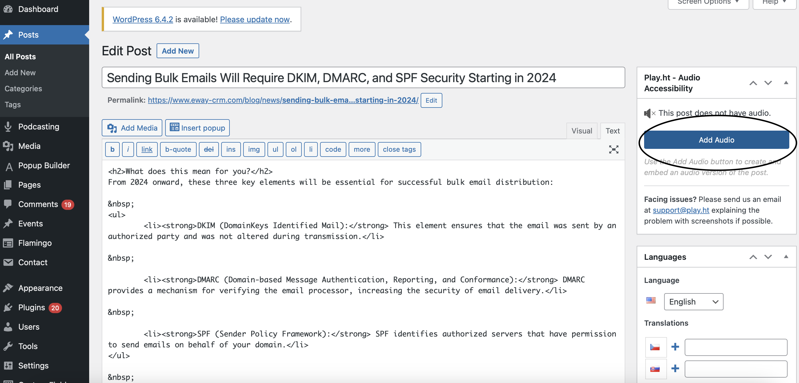Viewport: 799px width, 383px height.
Task: Click the distraction-free fullscreen editor icon
Action: pyautogui.click(x=613, y=149)
